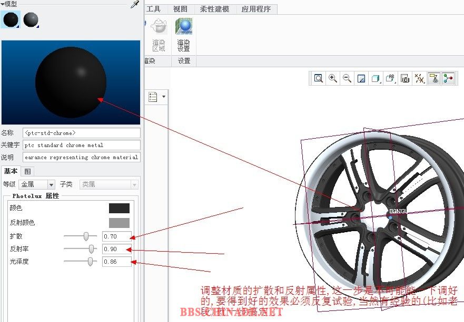Zoom in using the plus magnifier icon
This screenshot has height=322, width=464.
click(x=333, y=78)
